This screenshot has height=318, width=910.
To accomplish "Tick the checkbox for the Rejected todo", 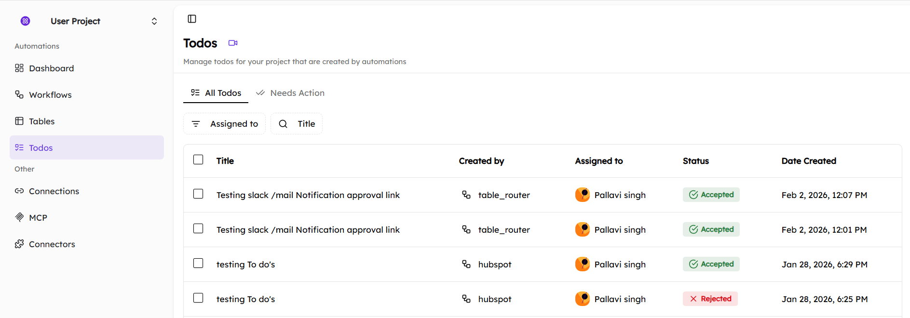I will click(198, 298).
